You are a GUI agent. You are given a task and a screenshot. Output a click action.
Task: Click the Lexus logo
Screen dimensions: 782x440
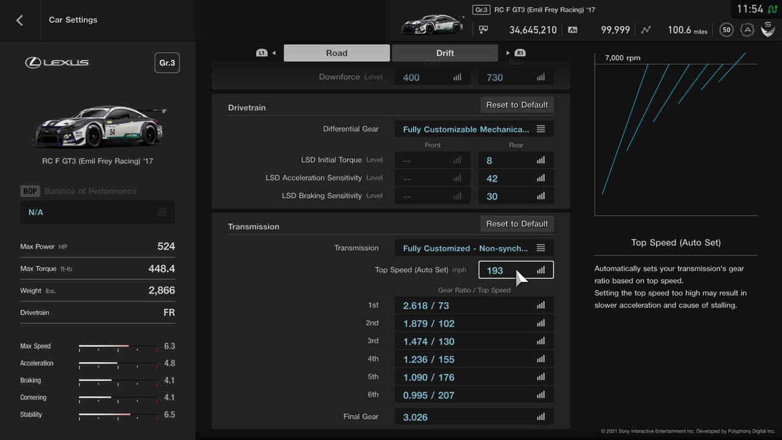(57, 62)
